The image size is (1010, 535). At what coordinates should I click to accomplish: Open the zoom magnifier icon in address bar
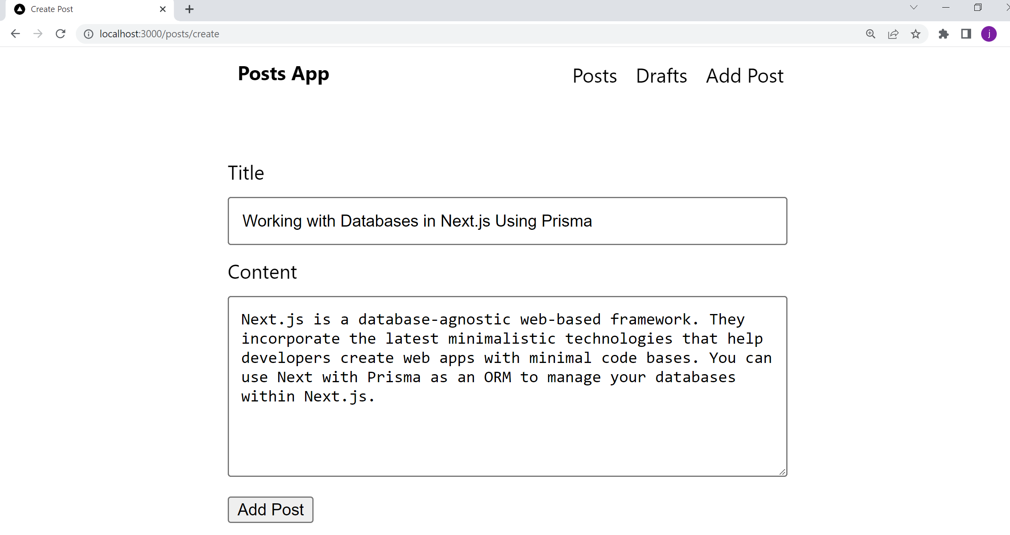pos(870,34)
